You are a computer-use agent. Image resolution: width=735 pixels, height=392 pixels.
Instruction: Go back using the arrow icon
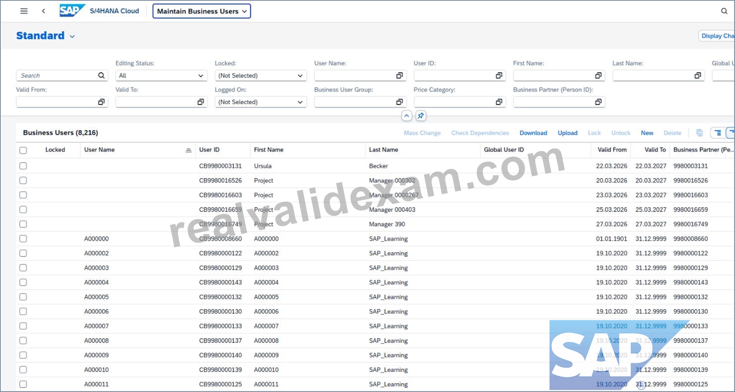pyautogui.click(x=43, y=11)
